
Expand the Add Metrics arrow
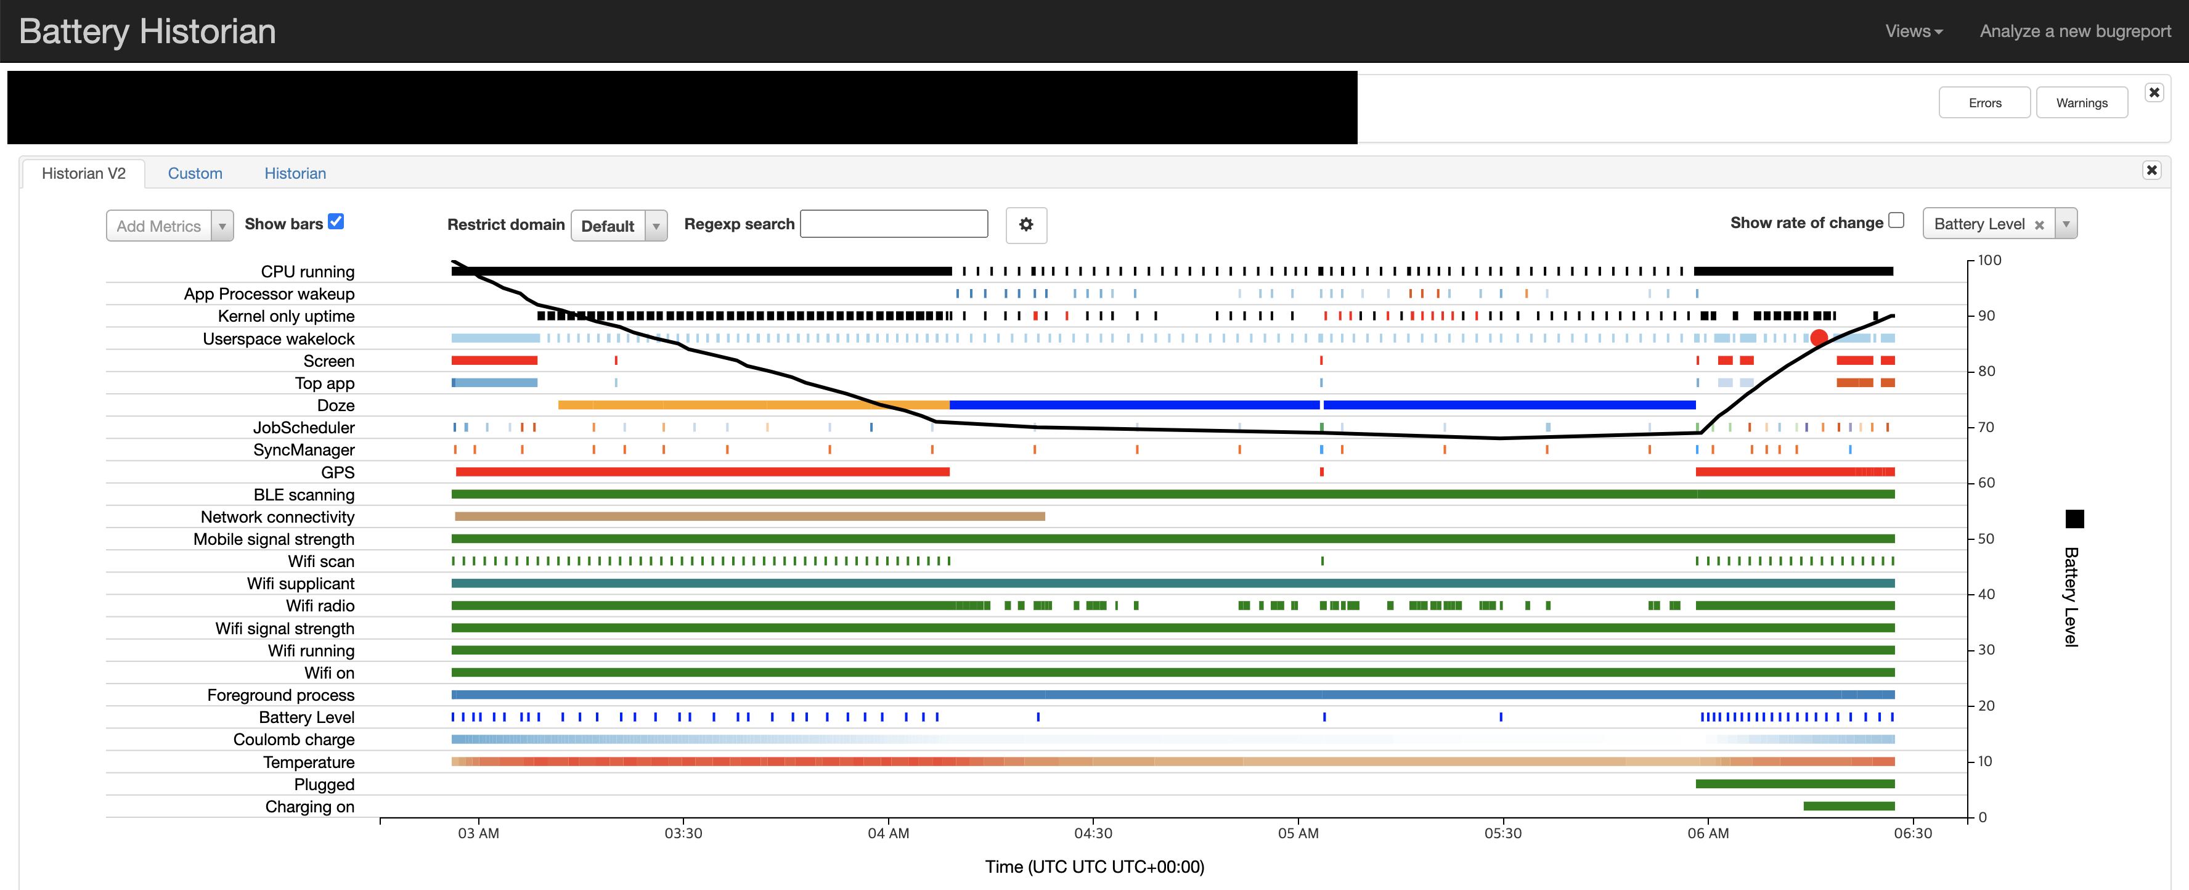click(222, 226)
